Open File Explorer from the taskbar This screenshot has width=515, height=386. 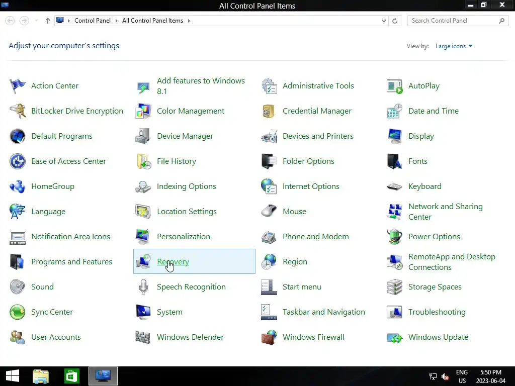pyautogui.click(x=41, y=376)
